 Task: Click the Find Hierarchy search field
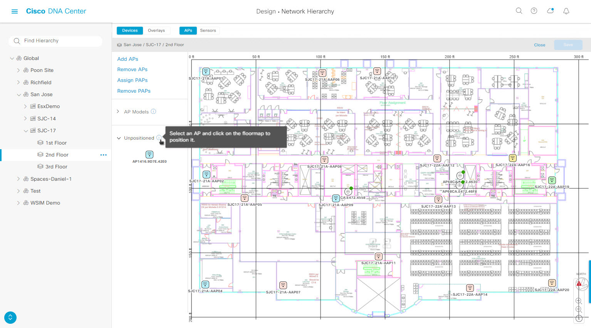point(55,41)
